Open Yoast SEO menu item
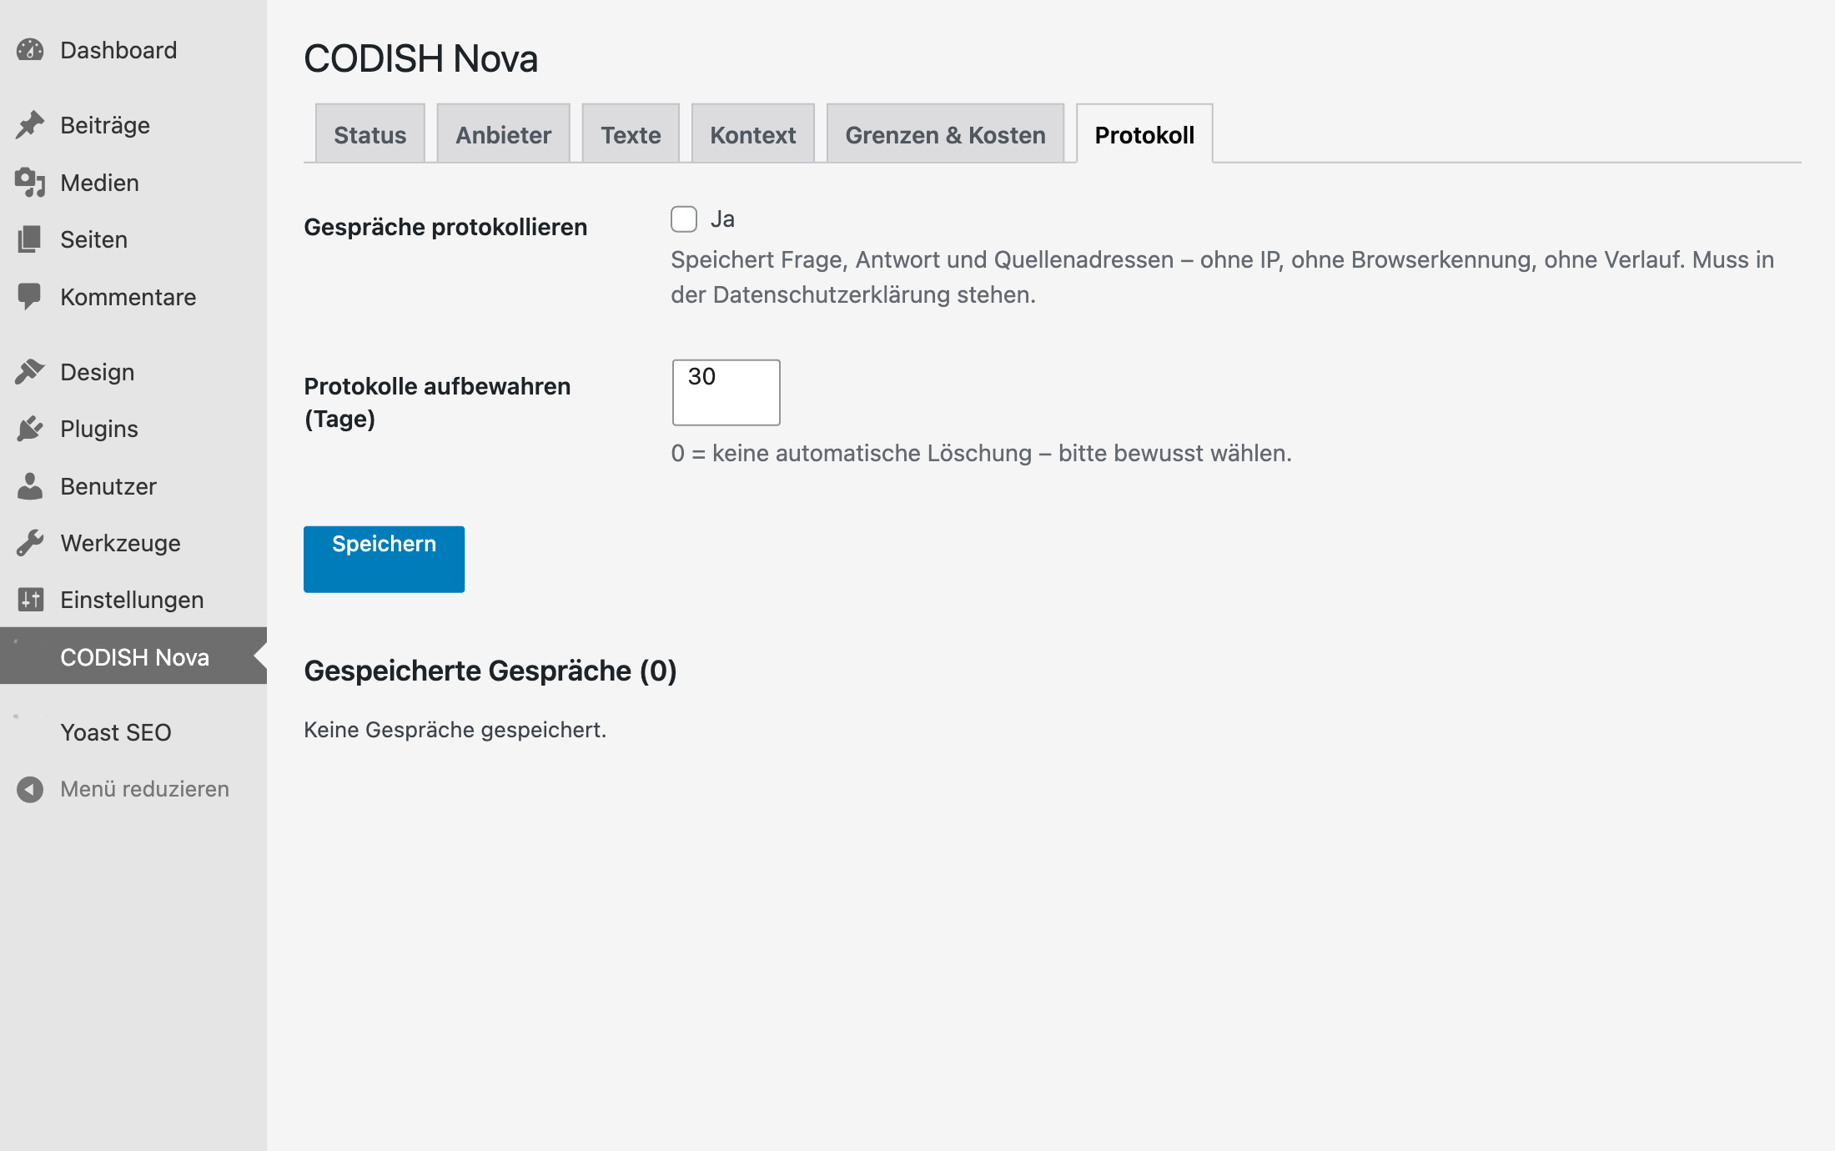 (133, 732)
